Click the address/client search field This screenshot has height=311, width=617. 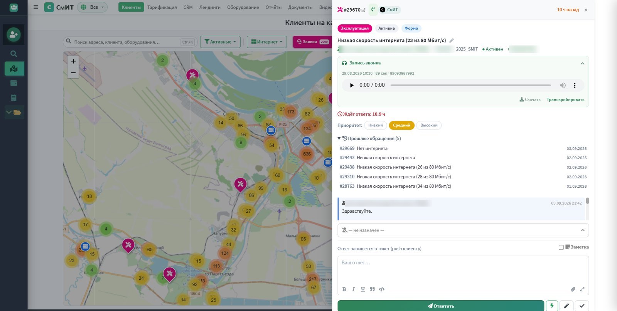(130, 42)
